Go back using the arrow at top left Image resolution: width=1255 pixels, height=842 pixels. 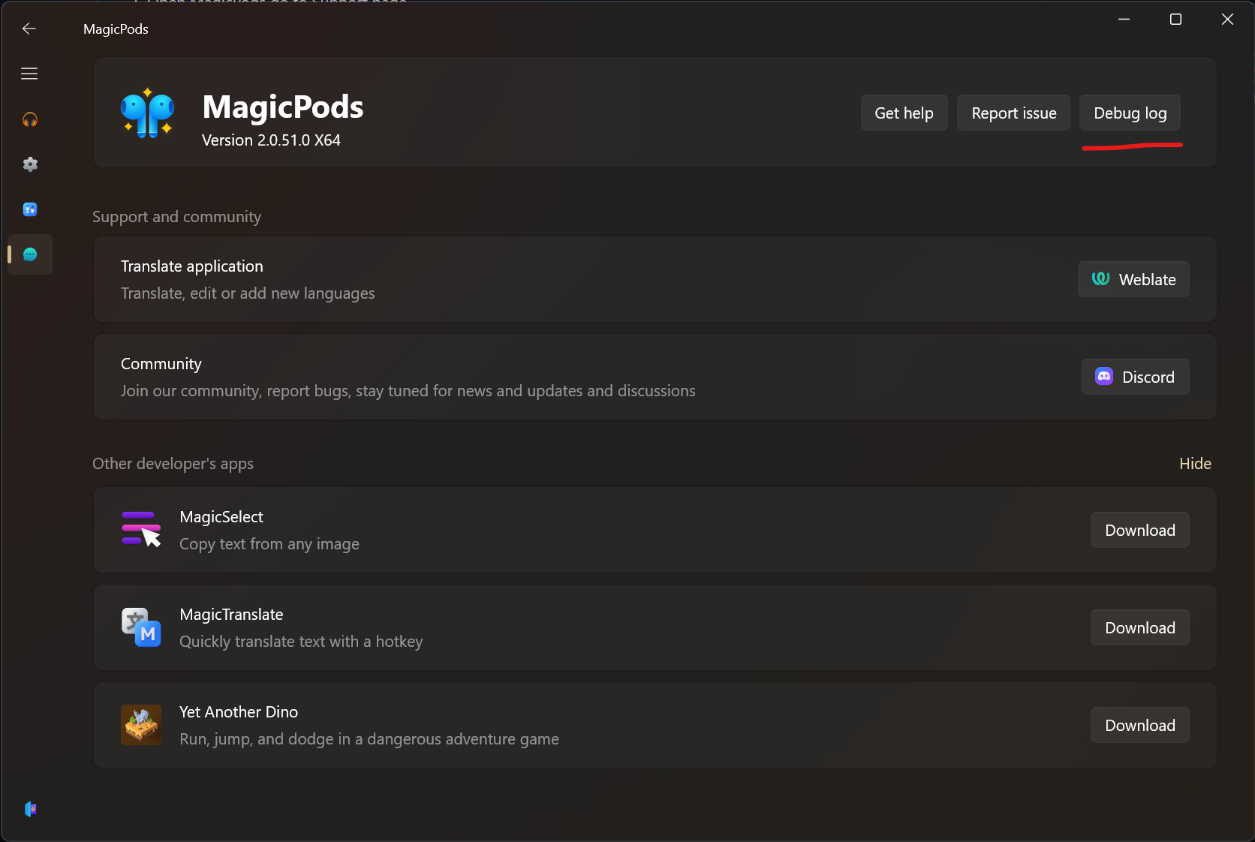(29, 29)
